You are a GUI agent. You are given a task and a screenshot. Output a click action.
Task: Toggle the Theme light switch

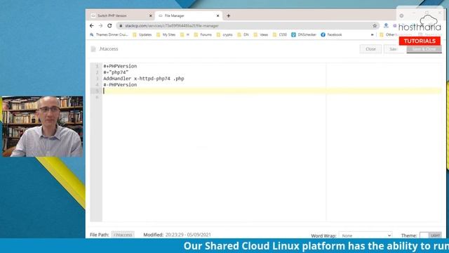[430, 235]
